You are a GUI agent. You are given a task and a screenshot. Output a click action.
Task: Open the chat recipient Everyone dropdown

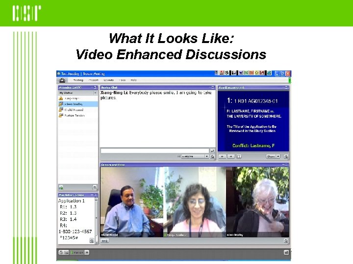pos(195,156)
